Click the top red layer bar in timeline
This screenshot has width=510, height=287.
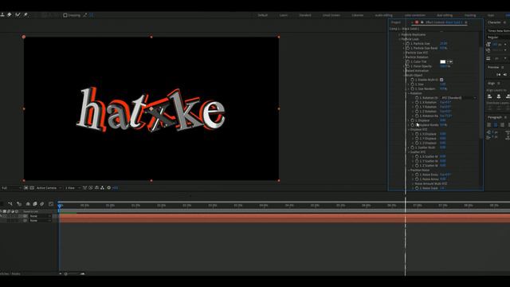pyautogui.click(x=284, y=216)
